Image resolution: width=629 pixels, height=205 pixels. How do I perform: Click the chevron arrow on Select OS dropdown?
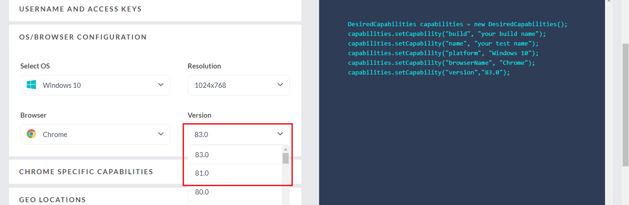point(160,85)
